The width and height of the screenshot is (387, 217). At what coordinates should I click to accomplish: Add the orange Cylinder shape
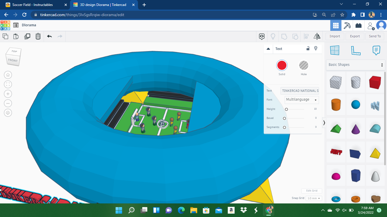tap(336, 105)
